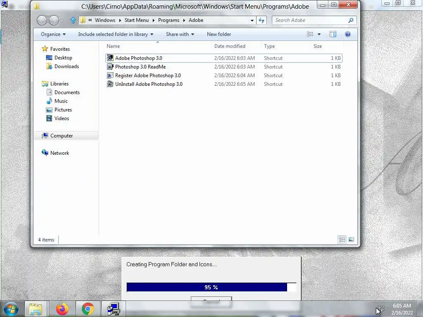Create a New folder

tap(219, 34)
